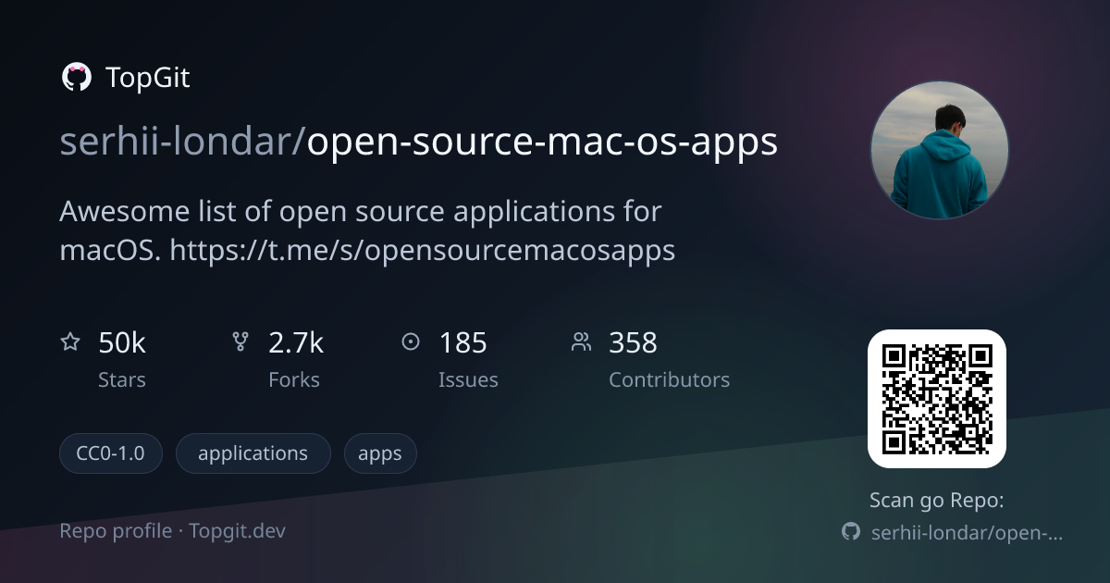This screenshot has width=1110, height=583.
Task: Click the 'Repo profile · Topgit.dev' footer text
Action: (x=173, y=531)
